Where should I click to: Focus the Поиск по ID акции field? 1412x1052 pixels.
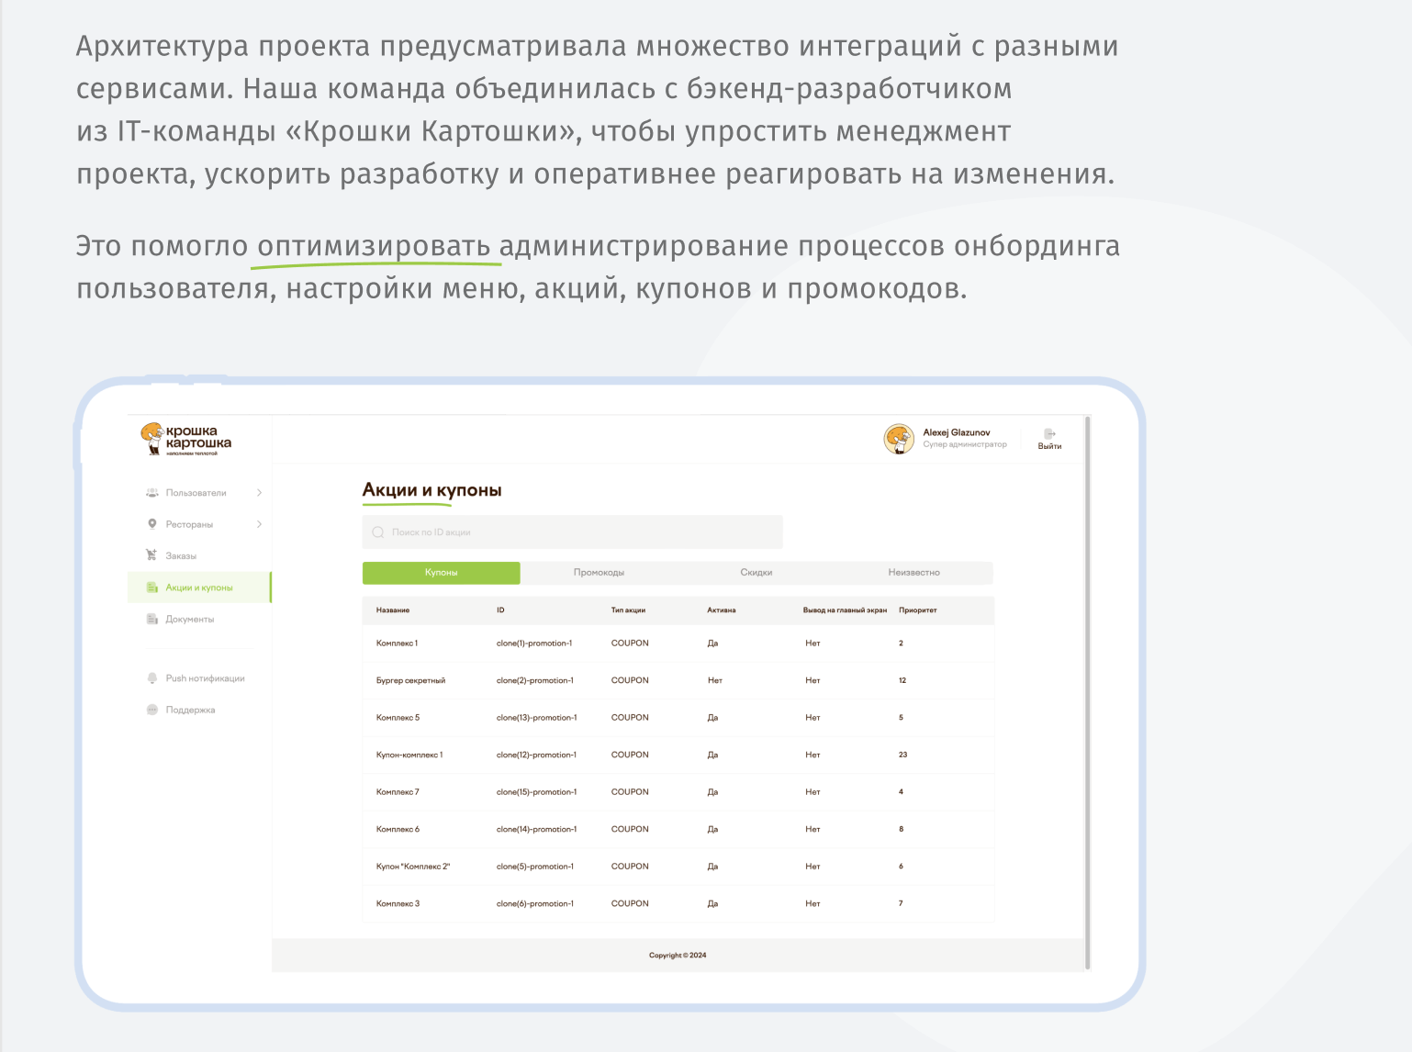[573, 532]
